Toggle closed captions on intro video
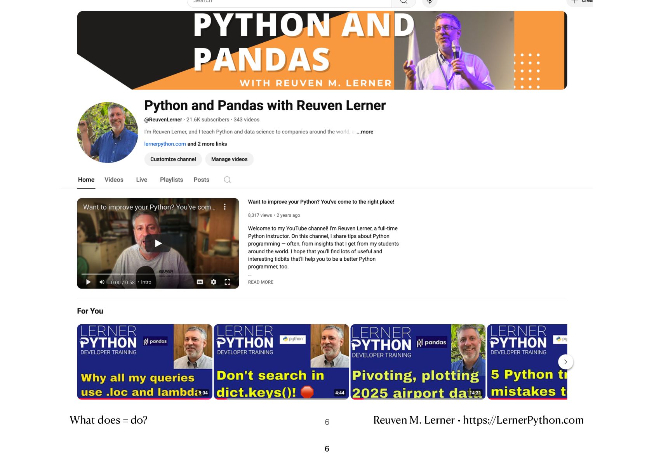Image resolution: width=654 pixels, height=462 pixels. pyautogui.click(x=200, y=282)
